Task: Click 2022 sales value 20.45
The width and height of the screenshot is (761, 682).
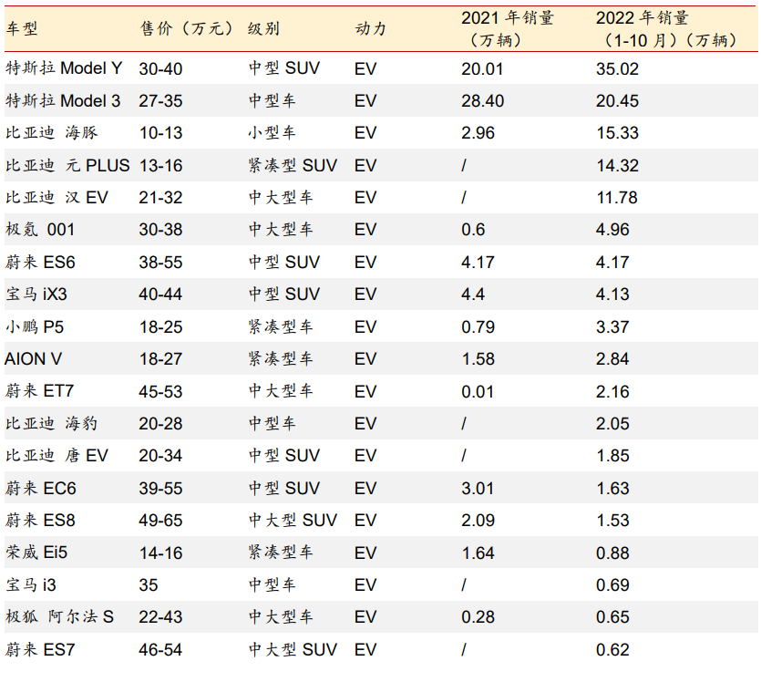Action: tap(617, 101)
